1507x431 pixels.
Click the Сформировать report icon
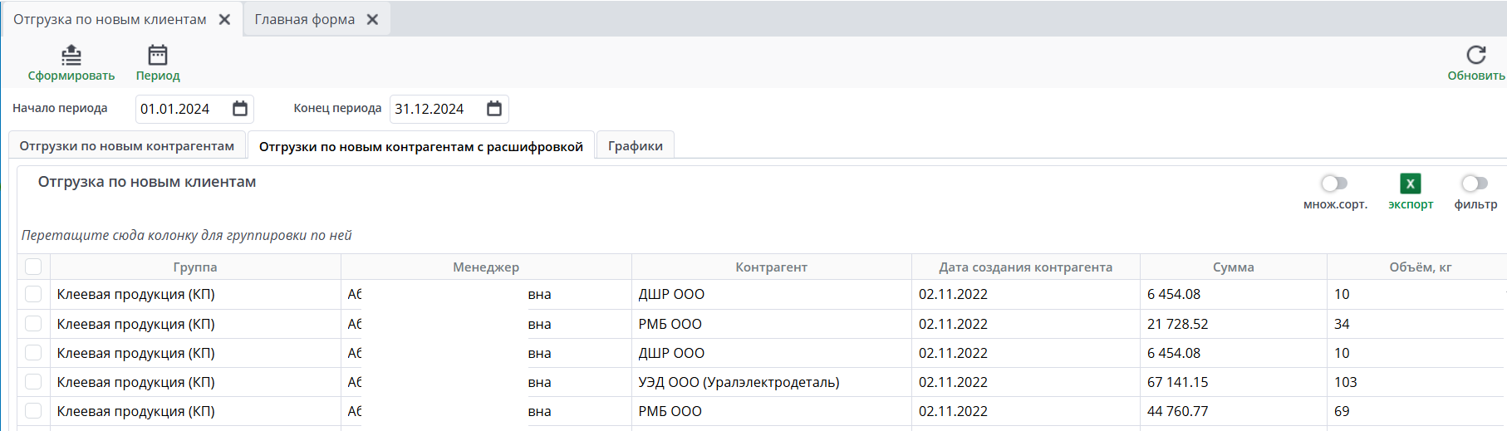71,56
